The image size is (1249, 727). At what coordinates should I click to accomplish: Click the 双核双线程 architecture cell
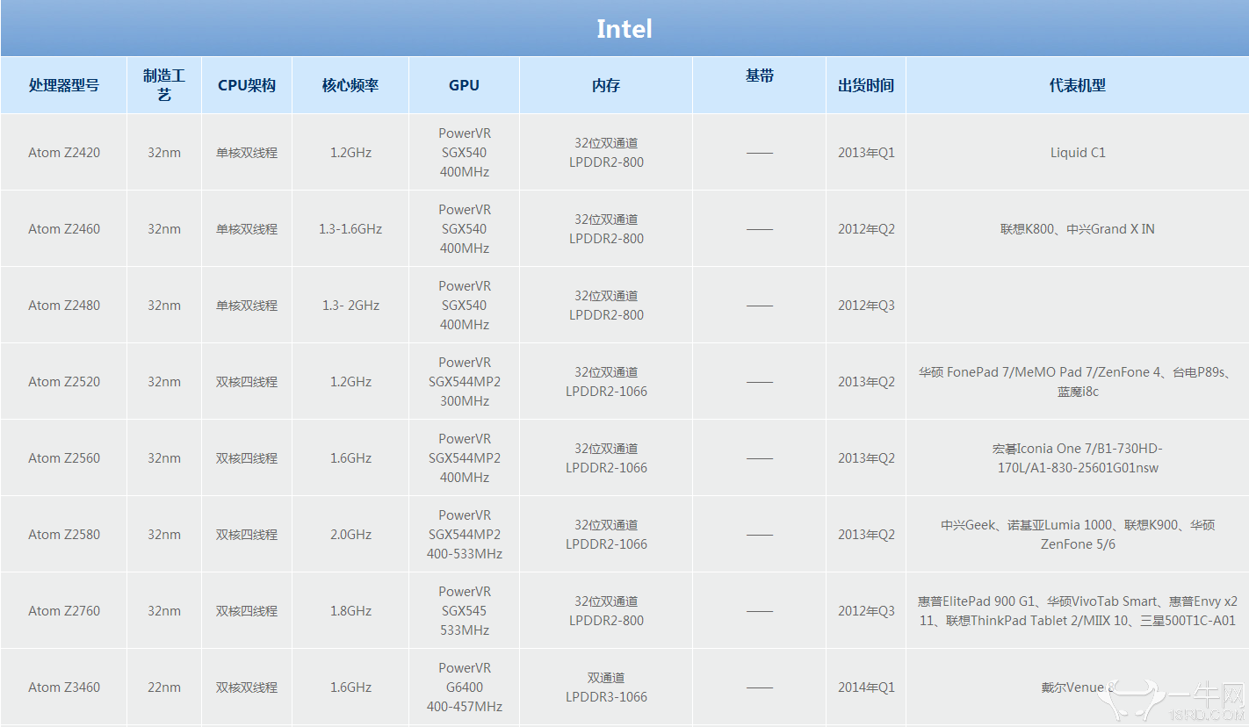[247, 687]
